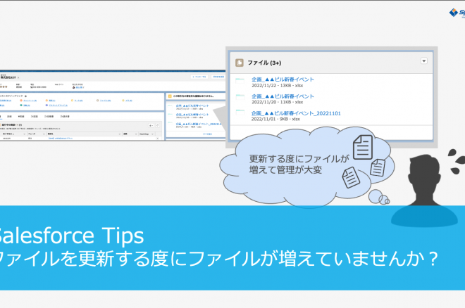Select text 2022/11/22 · 13KB · xlsx
This screenshot has height=308, width=465.
tap(278, 86)
